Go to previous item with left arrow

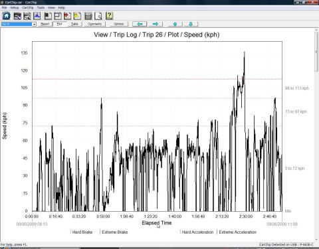click(x=140, y=24)
